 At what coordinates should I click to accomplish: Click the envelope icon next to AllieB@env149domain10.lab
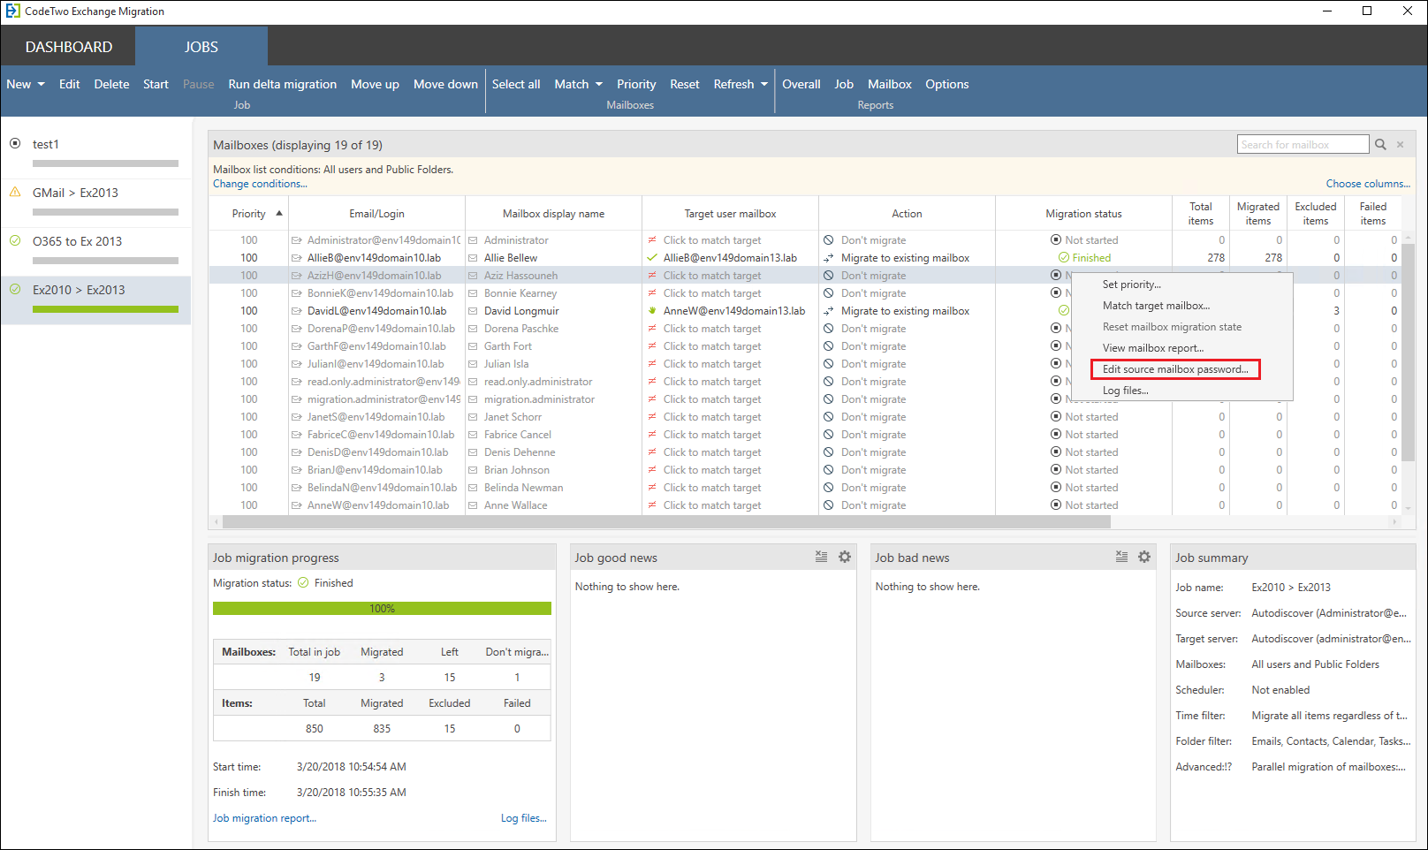(x=298, y=258)
